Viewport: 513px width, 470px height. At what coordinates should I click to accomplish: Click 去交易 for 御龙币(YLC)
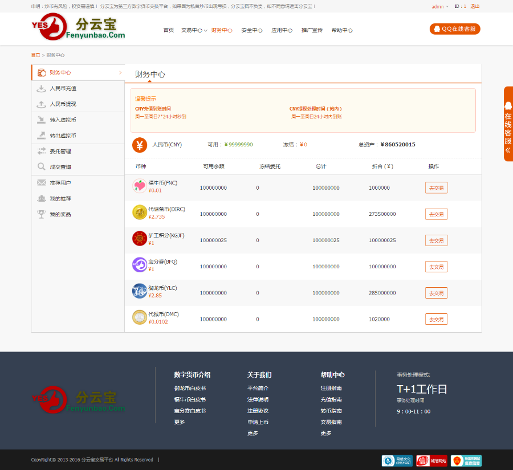(x=437, y=293)
